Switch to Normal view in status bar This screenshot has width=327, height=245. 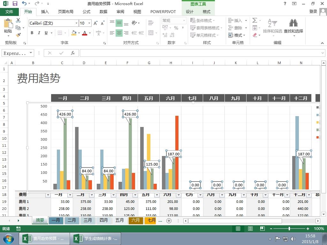(238, 228)
